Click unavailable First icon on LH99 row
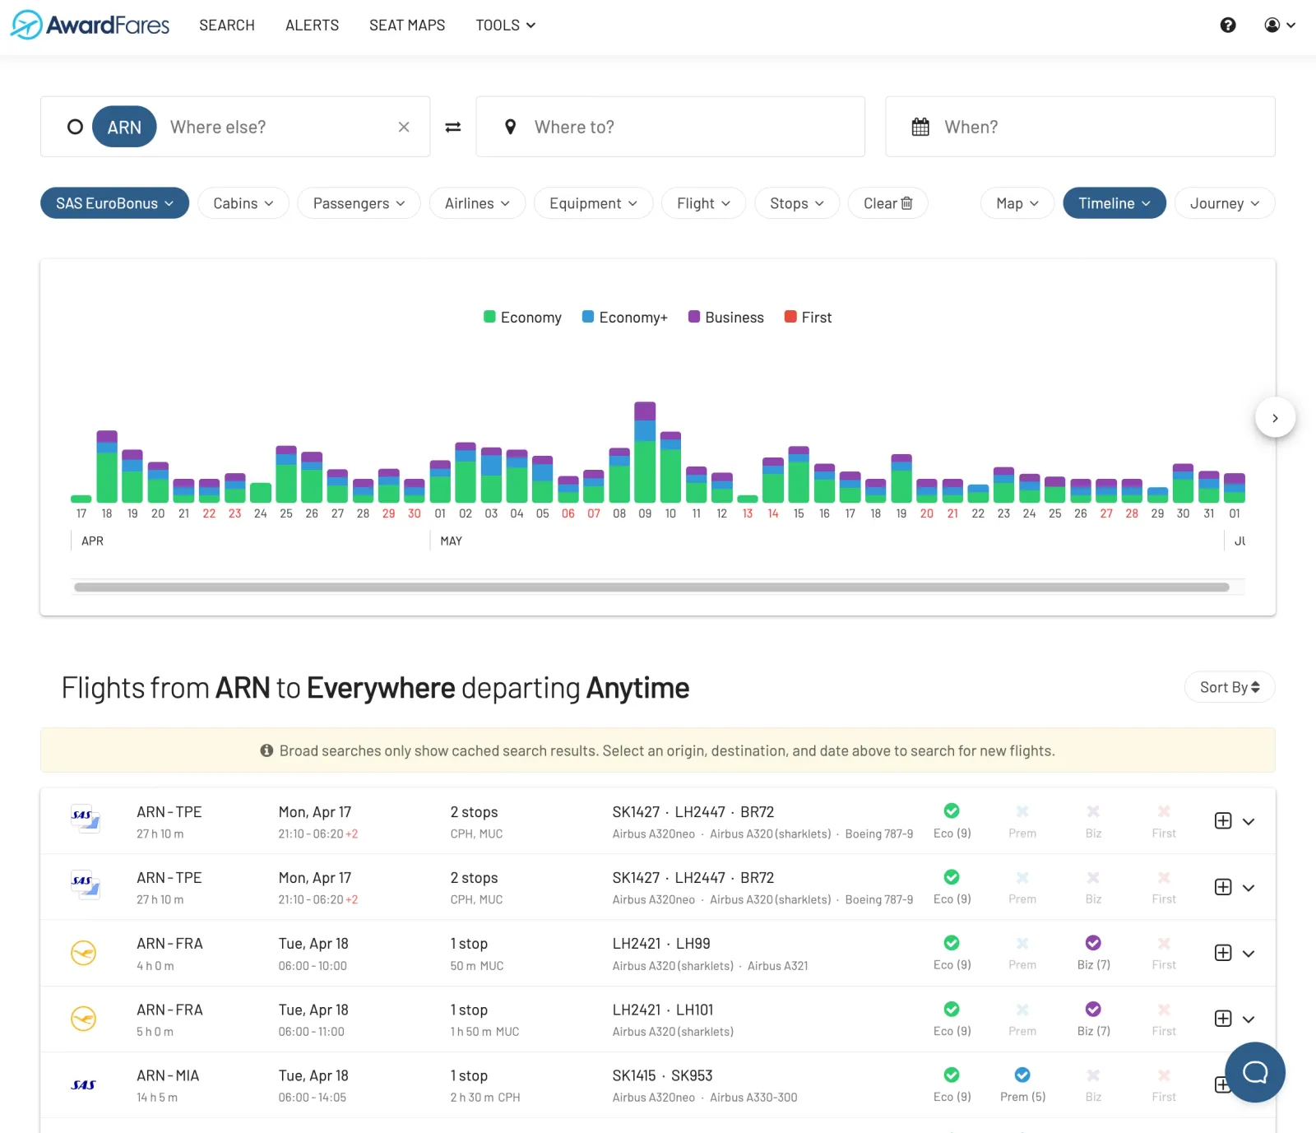The width and height of the screenshot is (1316, 1133). pyautogui.click(x=1164, y=943)
